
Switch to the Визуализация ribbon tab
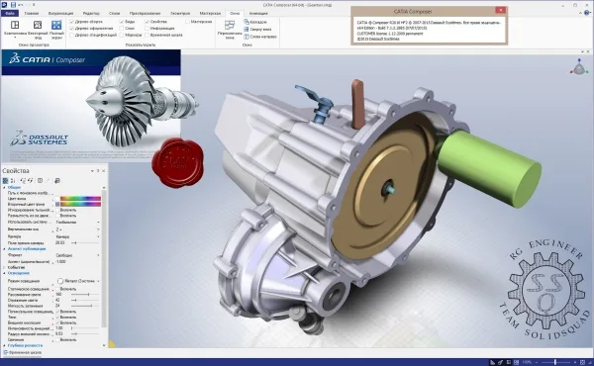click(x=60, y=13)
